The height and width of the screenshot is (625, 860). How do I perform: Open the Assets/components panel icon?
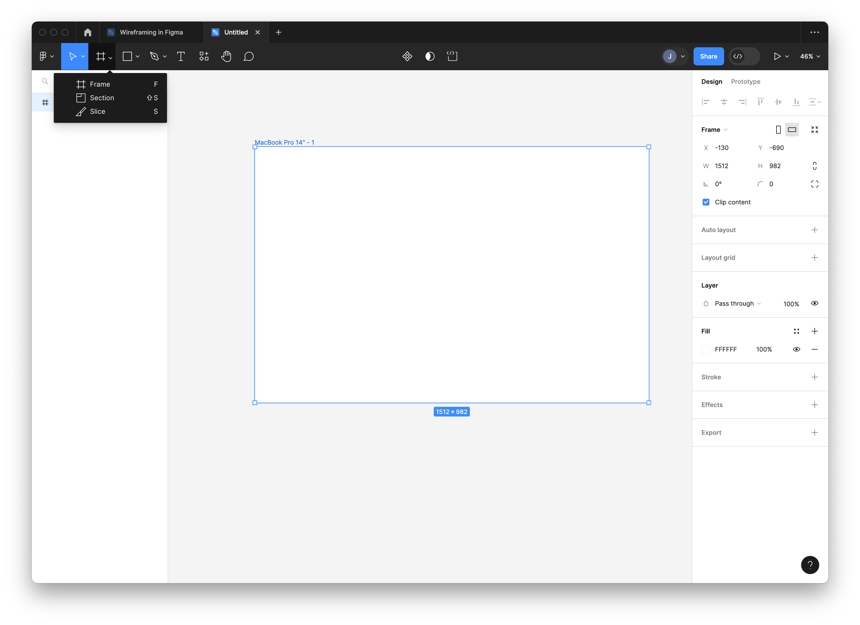pos(204,56)
